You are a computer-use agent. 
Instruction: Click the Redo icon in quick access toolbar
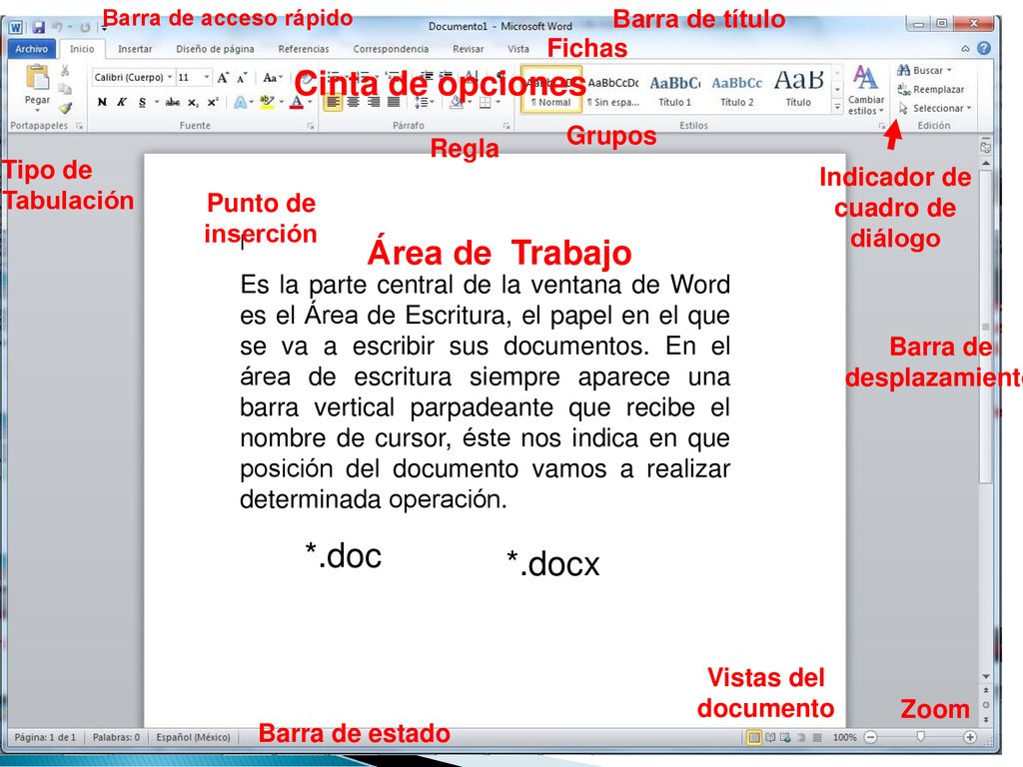pos(85,27)
